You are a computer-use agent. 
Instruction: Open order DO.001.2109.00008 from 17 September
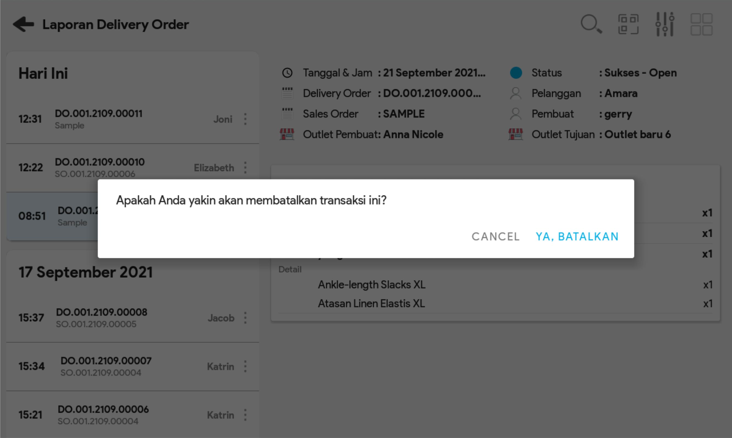101,312
